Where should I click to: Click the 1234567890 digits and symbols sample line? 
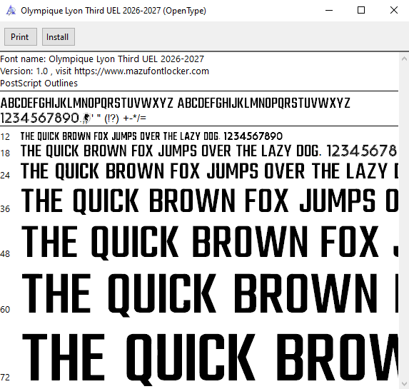pos(74,118)
